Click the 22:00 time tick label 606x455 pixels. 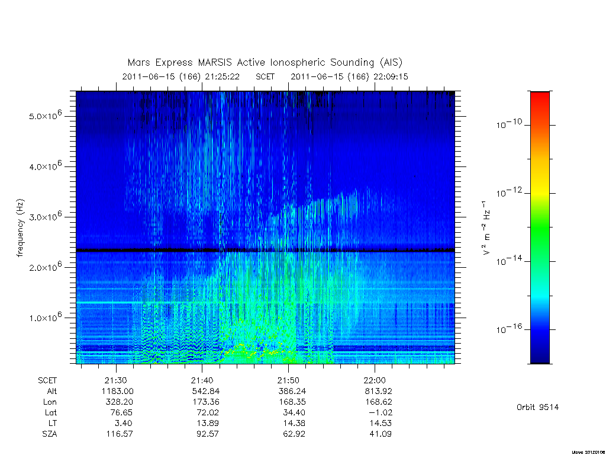pos(375,380)
